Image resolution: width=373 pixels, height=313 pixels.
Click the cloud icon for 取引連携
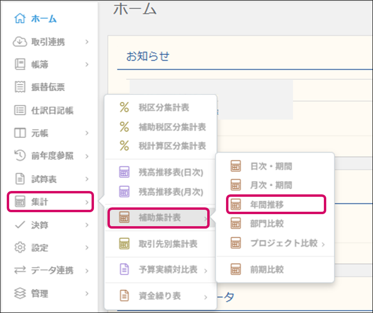click(x=20, y=42)
